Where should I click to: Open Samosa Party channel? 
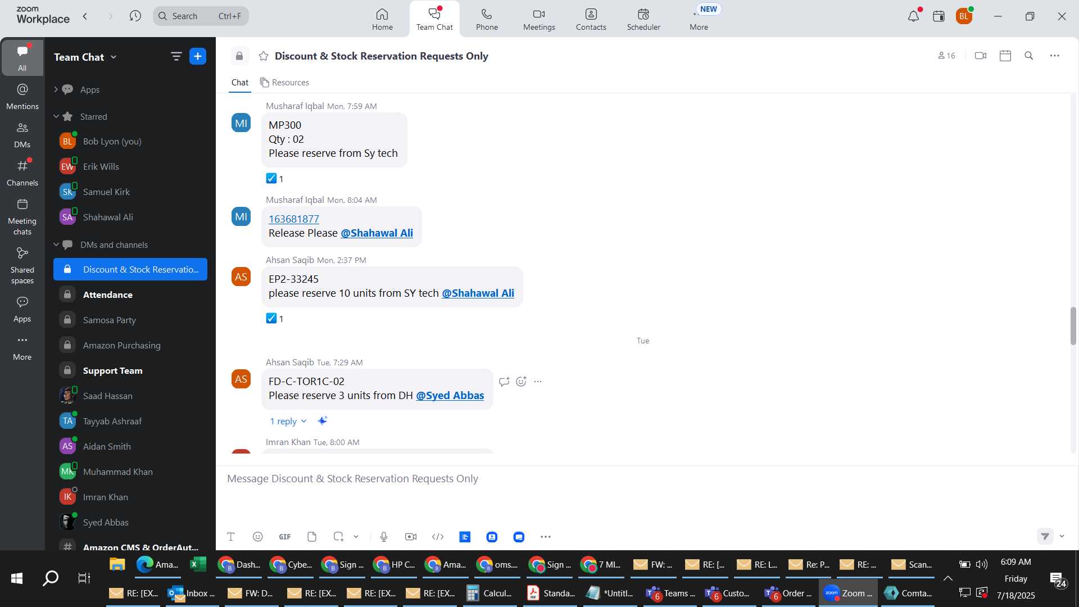[x=130, y=320]
